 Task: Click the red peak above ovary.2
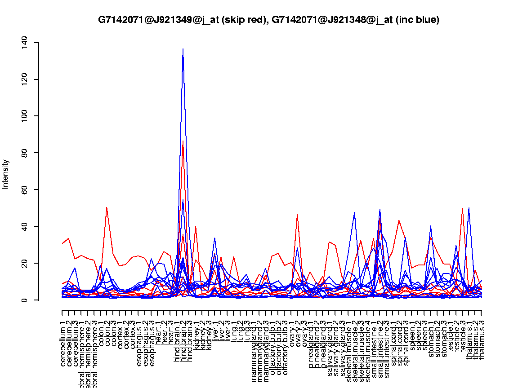pyautogui.click(x=297, y=214)
